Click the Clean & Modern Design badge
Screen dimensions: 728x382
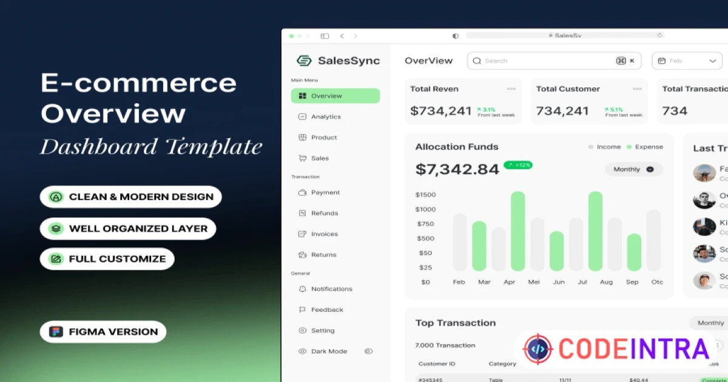coord(131,196)
